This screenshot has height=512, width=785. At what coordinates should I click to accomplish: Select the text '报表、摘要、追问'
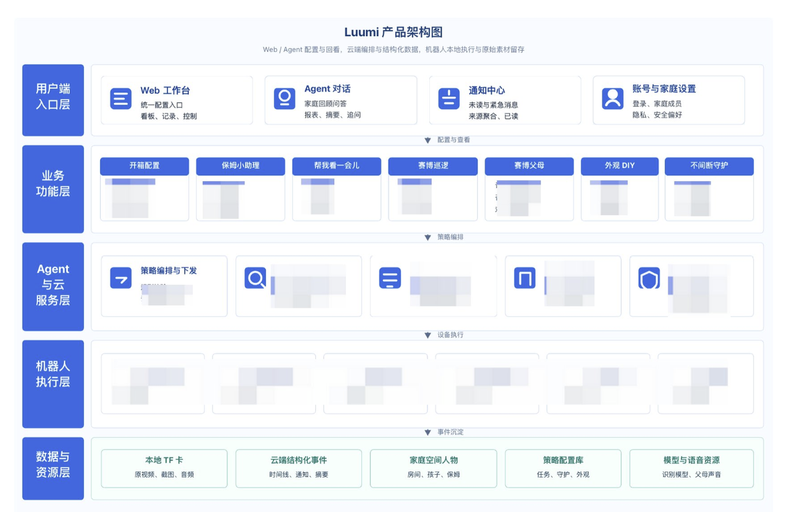coord(332,115)
